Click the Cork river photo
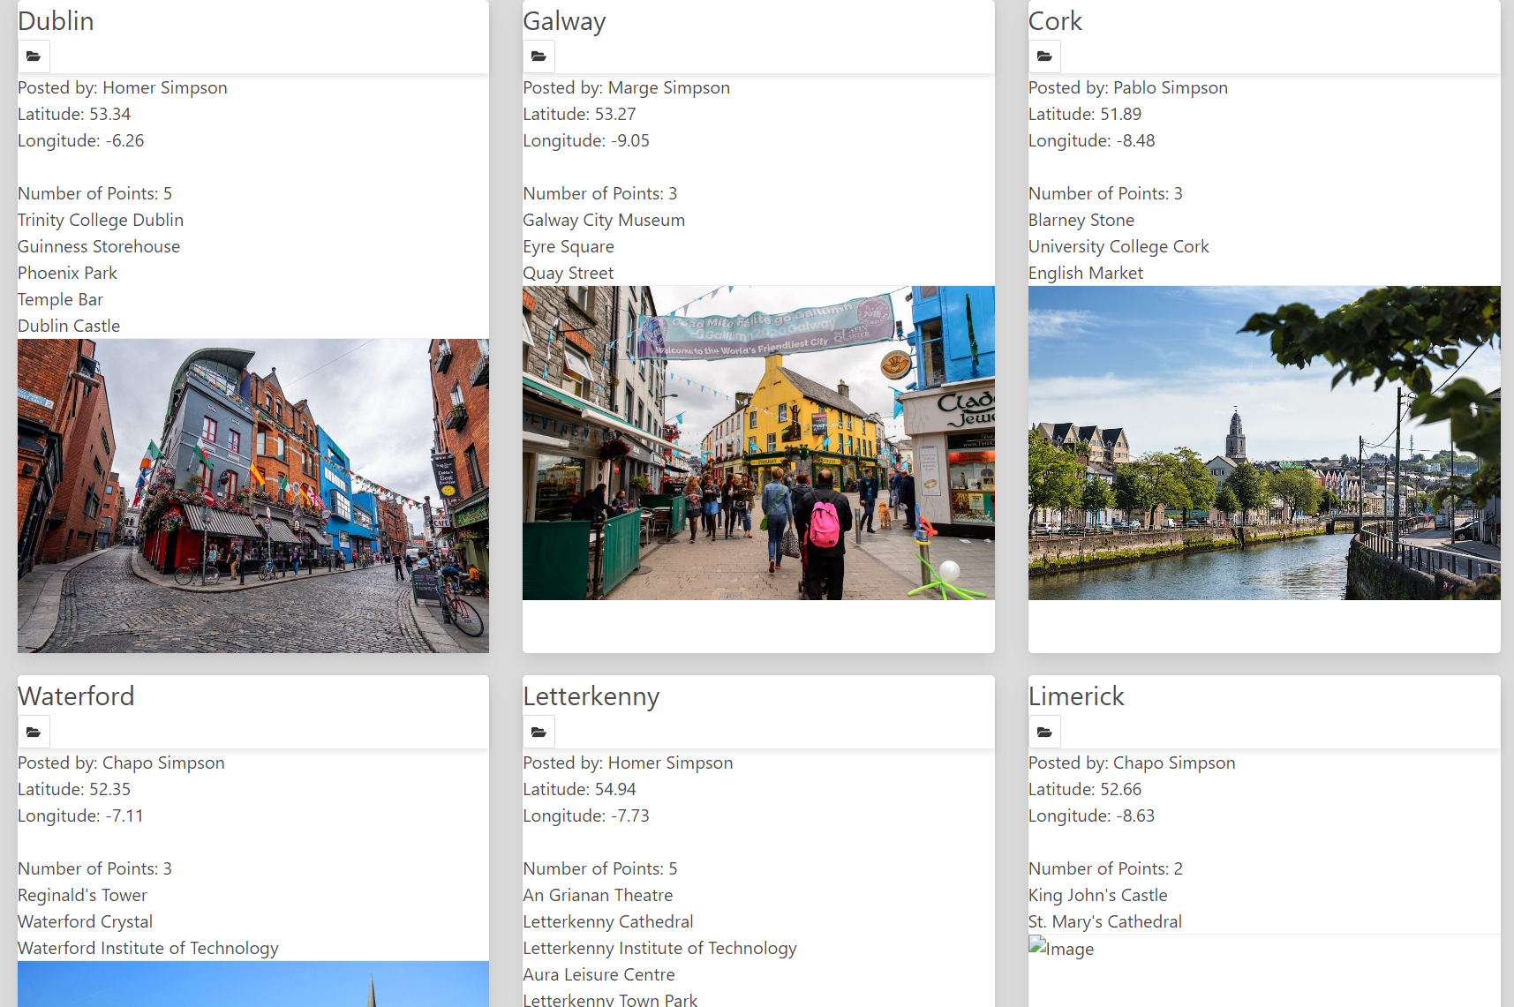This screenshot has height=1007, width=1514. pyautogui.click(x=1264, y=443)
